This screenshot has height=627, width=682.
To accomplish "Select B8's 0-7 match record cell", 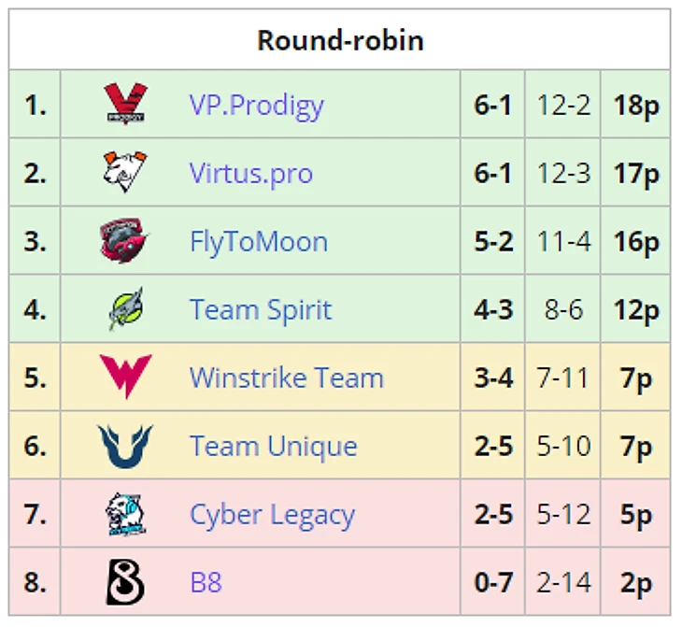I will tap(492, 582).
